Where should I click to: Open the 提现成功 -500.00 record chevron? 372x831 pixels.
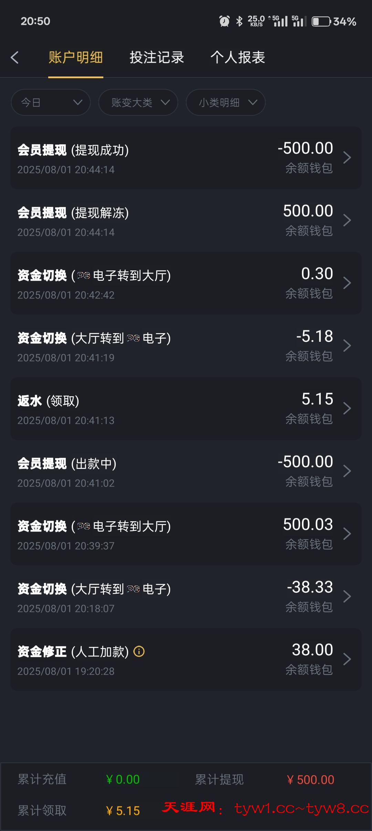347,158
